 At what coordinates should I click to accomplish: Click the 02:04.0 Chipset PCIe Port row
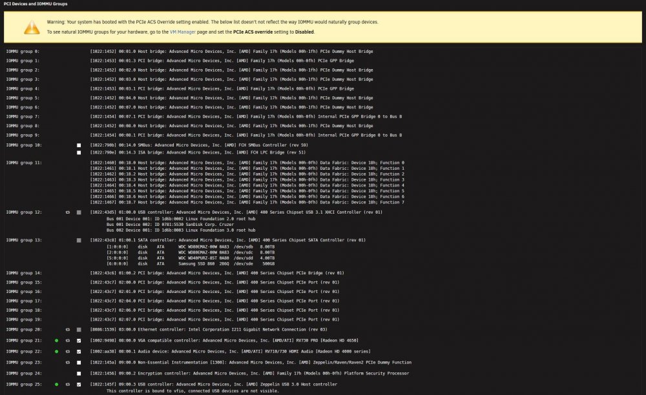[x=214, y=301]
